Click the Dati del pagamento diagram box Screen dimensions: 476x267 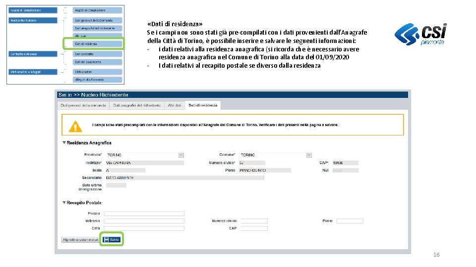tap(97, 62)
